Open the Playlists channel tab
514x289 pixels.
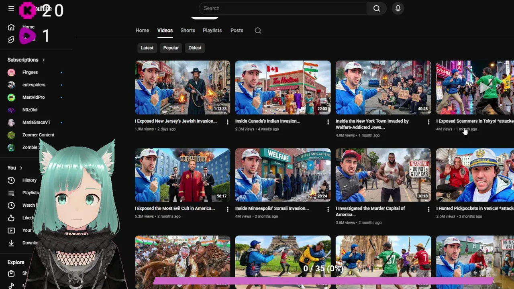coord(212,31)
